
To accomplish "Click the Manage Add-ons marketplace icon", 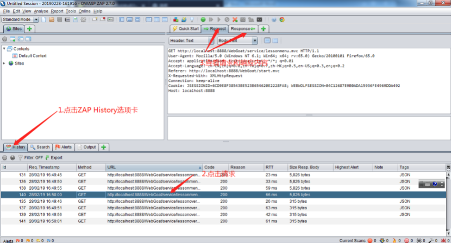I will 175,20.
